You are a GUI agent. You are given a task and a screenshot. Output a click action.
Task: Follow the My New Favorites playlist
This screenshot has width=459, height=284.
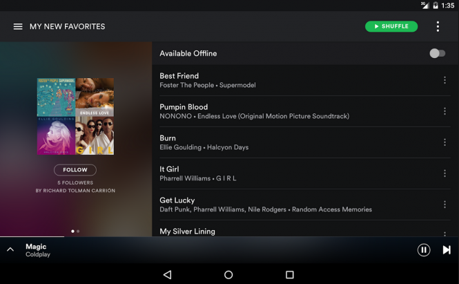[x=75, y=170]
